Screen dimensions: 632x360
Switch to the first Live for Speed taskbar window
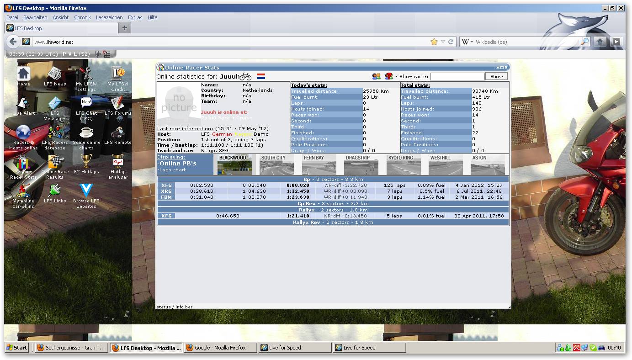[x=295, y=348]
